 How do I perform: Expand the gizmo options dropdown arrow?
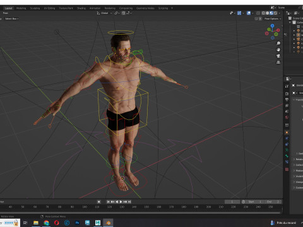click(x=243, y=13)
